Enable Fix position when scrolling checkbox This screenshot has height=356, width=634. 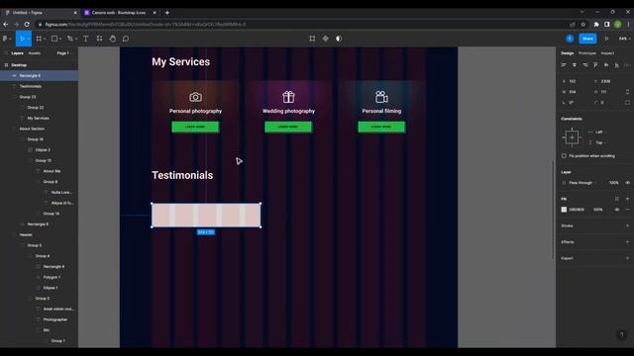click(x=564, y=156)
